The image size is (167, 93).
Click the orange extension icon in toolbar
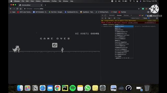click(146, 9)
